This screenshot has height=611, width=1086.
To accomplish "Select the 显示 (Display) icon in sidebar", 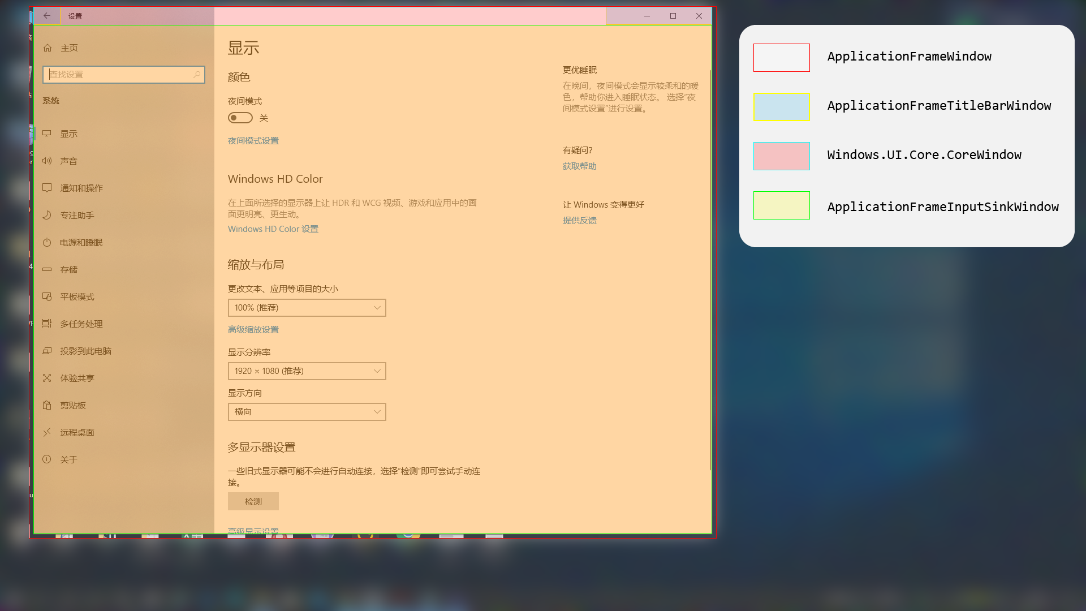I will tap(48, 134).
